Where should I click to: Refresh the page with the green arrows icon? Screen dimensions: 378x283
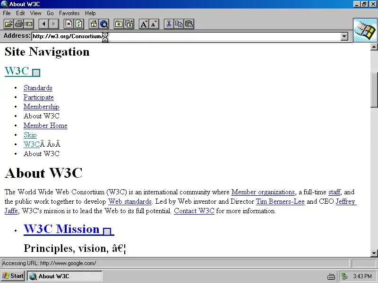pos(79,24)
